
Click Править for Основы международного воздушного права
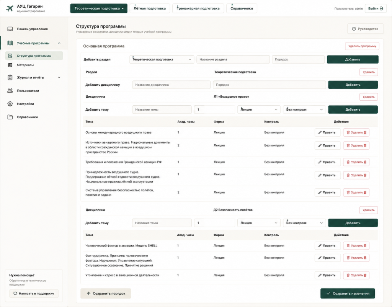coord(328,132)
